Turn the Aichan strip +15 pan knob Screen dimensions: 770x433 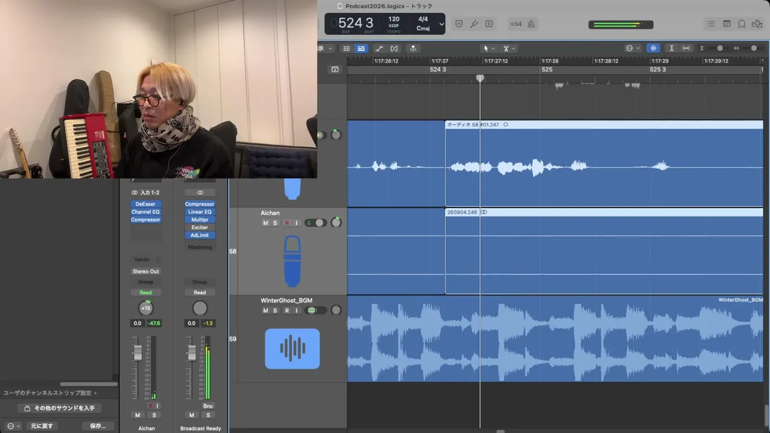[x=146, y=309]
